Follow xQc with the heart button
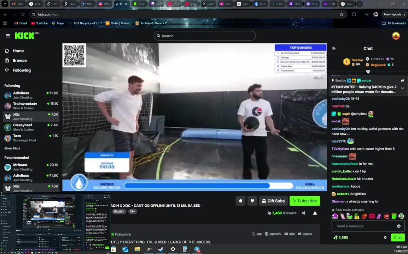Screen dimensions: 408x254 [252, 201]
